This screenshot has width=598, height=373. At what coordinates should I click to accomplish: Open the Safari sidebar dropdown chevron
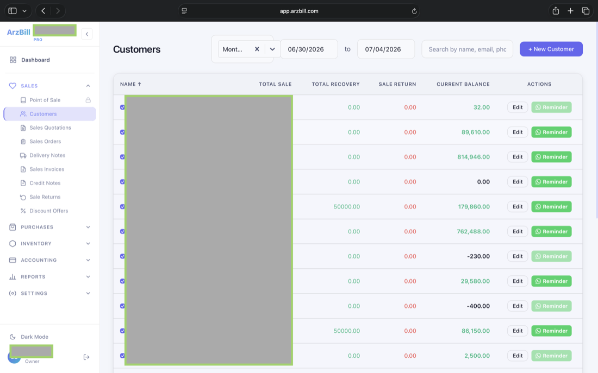coord(24,11)
